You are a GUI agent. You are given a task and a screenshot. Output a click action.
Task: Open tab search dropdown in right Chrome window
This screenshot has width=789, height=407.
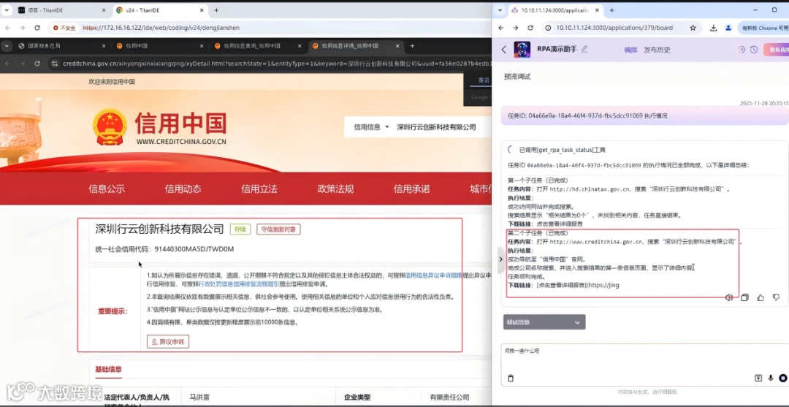click(x=500, y=10)
